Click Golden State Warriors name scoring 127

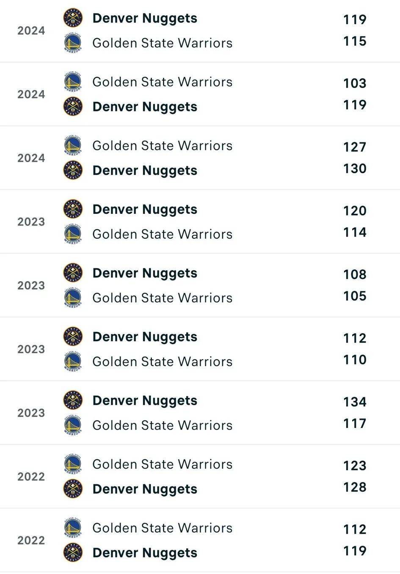tap(162, 146)
